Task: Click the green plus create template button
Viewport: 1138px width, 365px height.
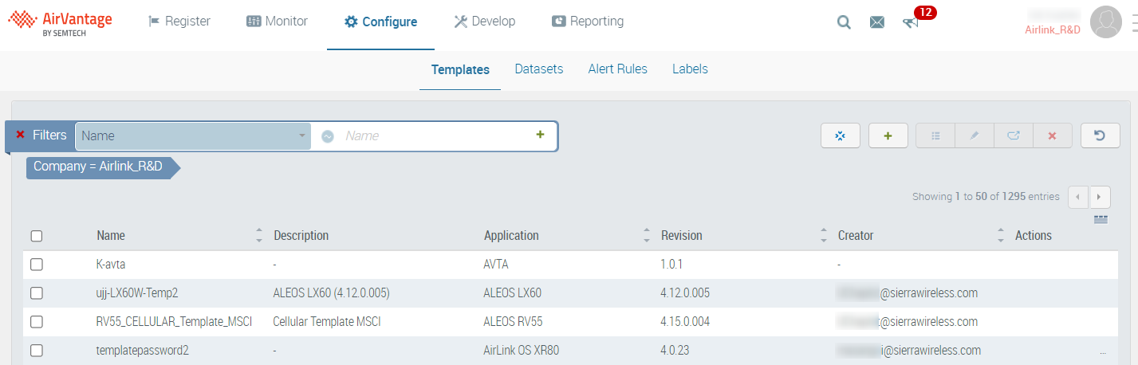Action: tap(888, 136)
